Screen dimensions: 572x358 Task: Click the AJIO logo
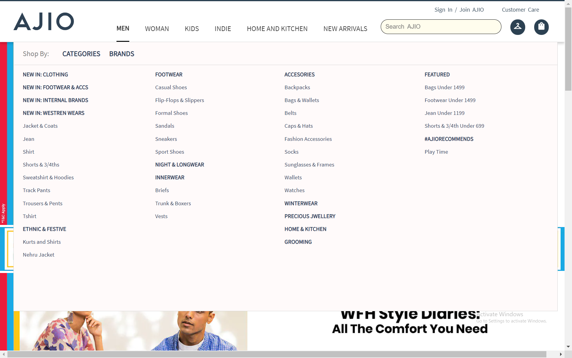click(x=43, y=21)
